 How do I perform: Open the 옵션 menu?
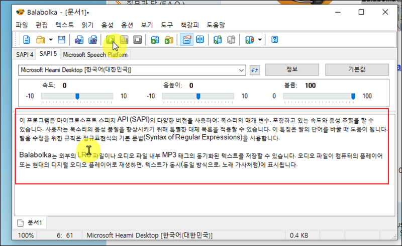(x=127, y=25)
